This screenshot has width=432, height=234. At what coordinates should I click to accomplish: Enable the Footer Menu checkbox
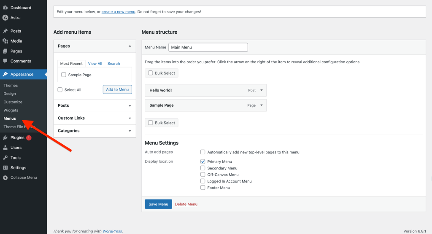click(203, 188)
